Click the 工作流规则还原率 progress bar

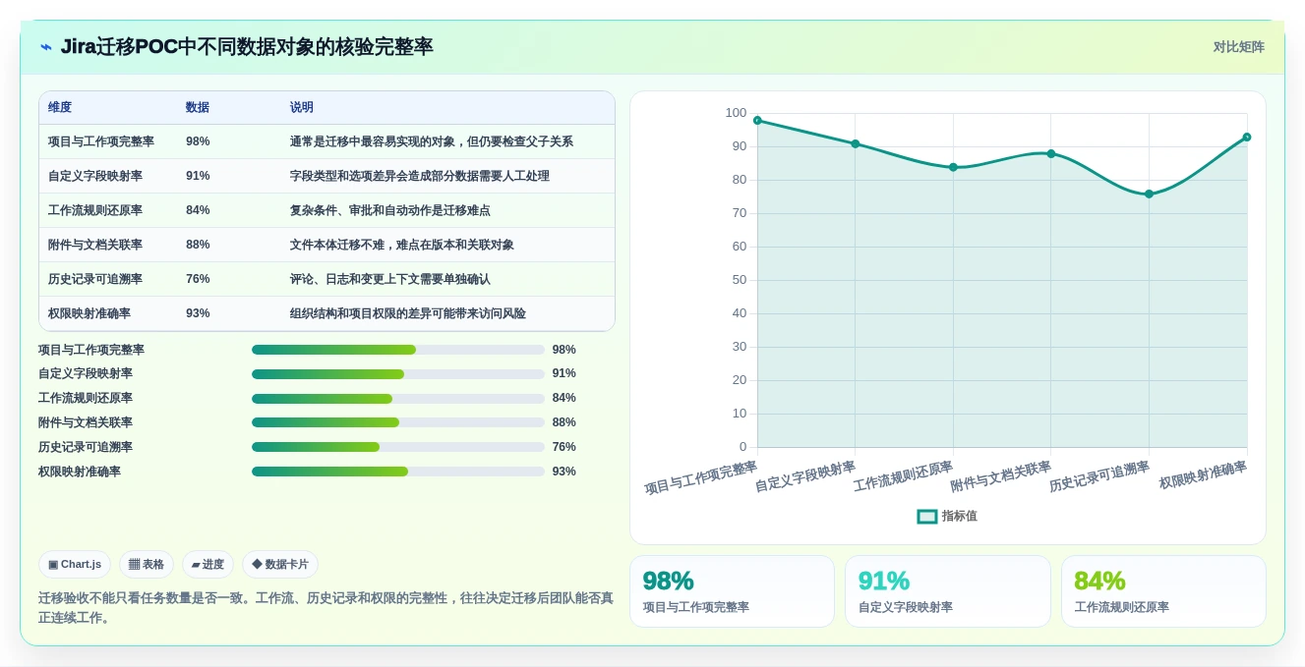398,399
